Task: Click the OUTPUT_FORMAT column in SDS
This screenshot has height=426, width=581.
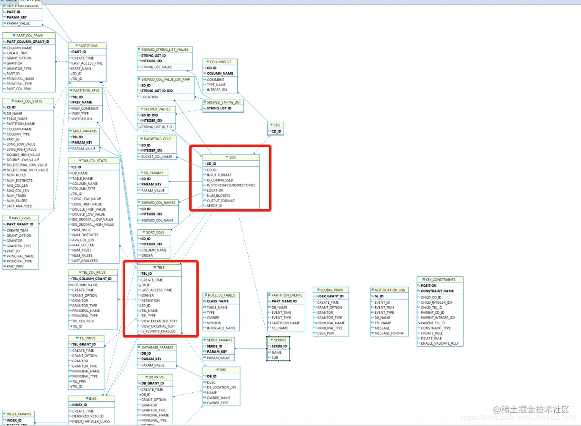Action: 221,201
